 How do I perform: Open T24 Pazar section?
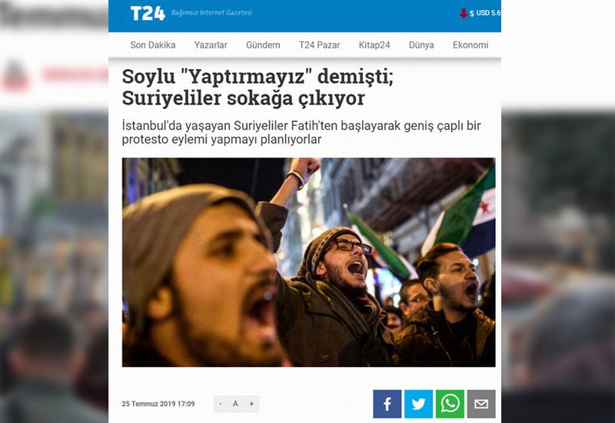click(x=319, y=45)
